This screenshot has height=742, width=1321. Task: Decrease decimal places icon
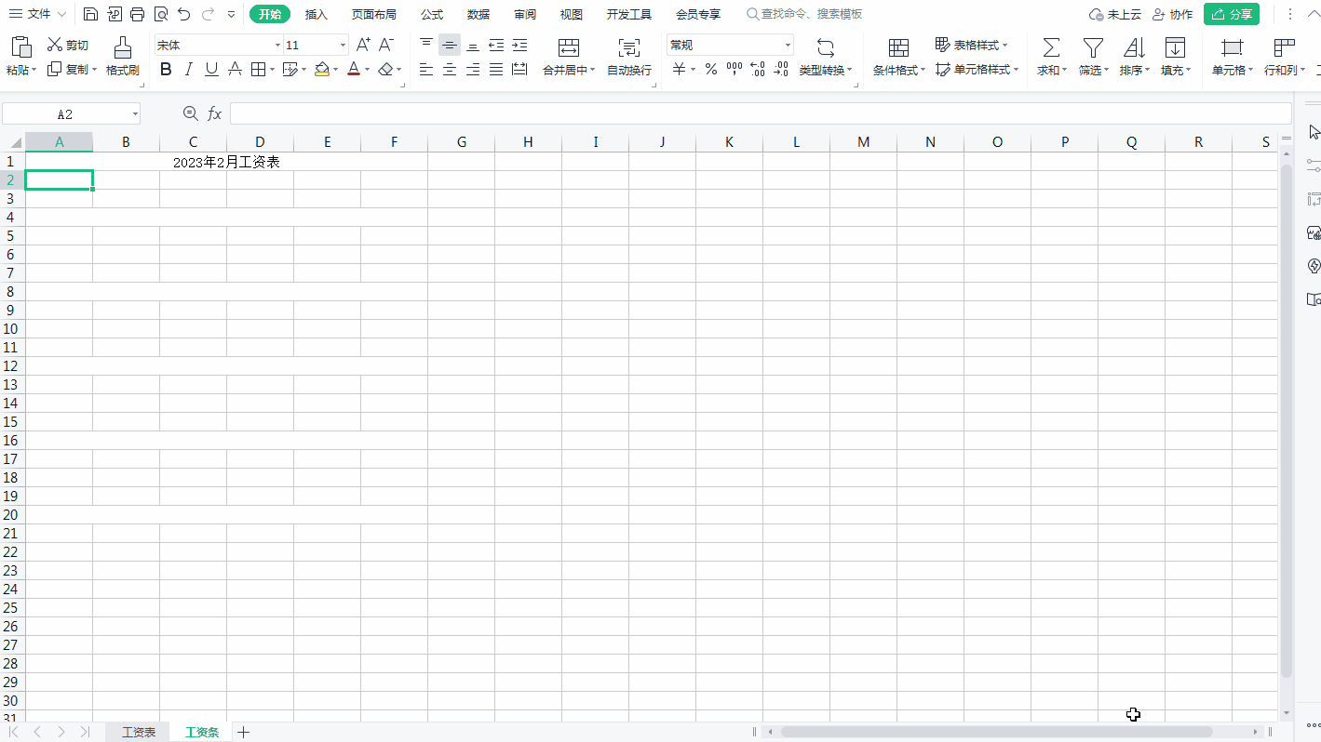(x=781, y=69)
